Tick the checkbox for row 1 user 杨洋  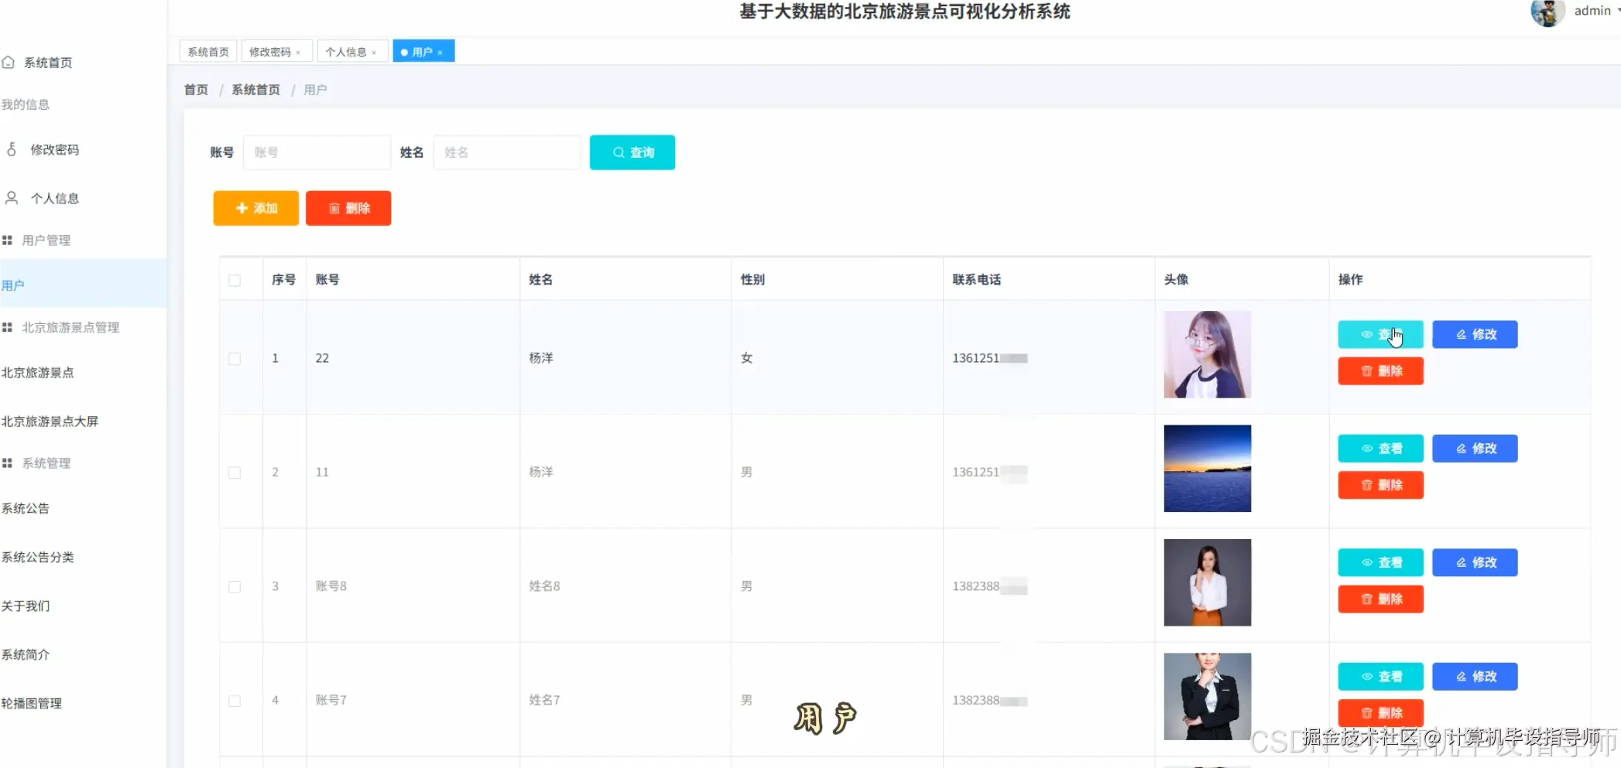coord(235,358)
